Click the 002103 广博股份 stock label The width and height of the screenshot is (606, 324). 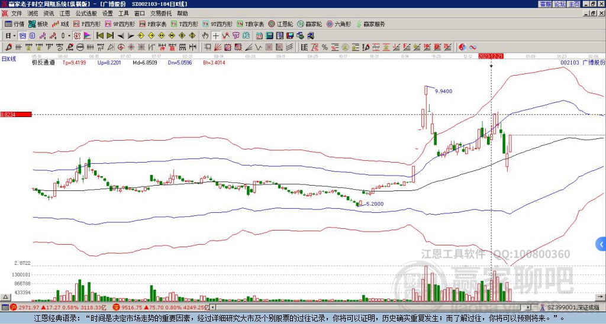coord(582,62)
